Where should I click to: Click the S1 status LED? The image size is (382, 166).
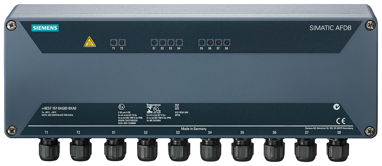click(154, 42)
